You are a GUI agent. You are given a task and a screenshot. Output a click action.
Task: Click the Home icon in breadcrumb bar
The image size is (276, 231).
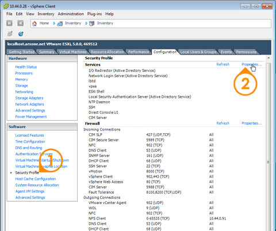[34, 24]
